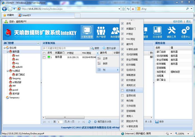Select the InteKEY browser tab

pos(46,15)
